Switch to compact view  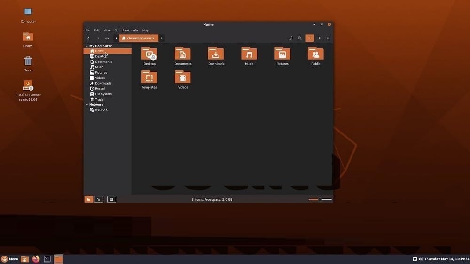click(328, 38)
